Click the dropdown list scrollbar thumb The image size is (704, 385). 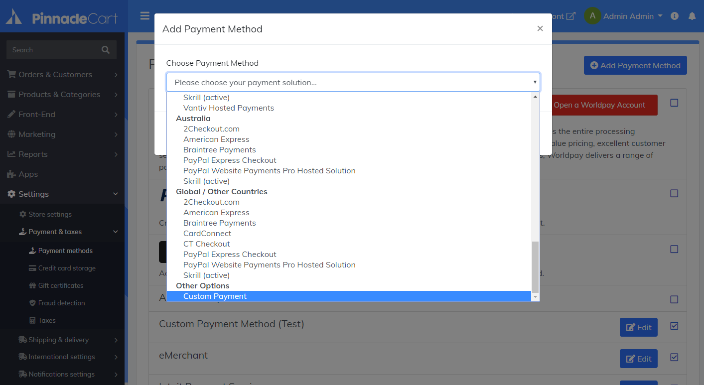(x=536, y=267)
